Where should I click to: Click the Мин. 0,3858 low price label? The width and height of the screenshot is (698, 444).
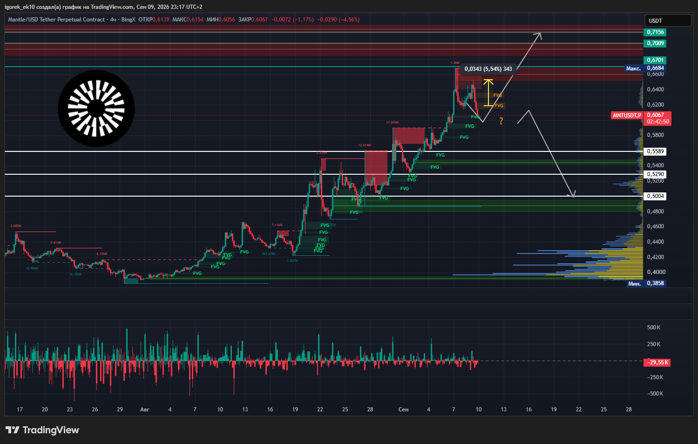pos(646,283)
